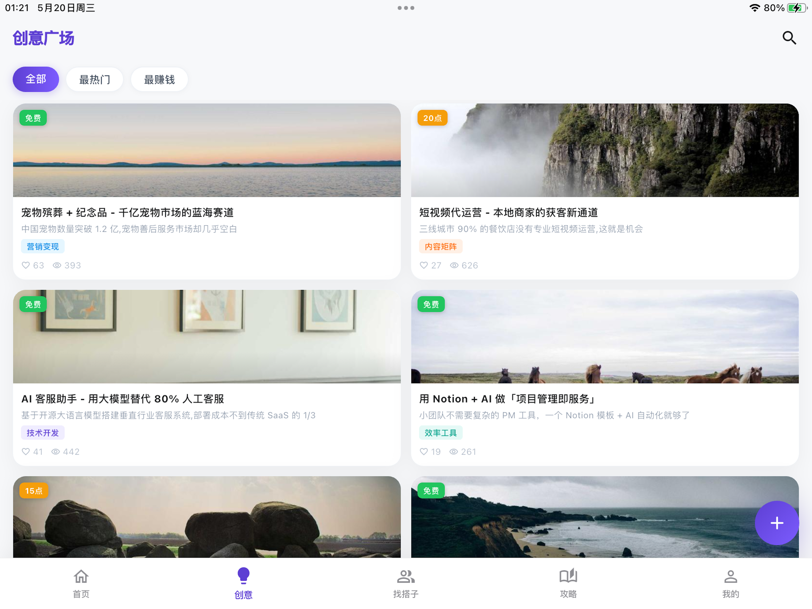Image resolution: width=812 pixels, height=609 pixels.
Task: Tap the heart on the Notion card
Action: [424, 451]
